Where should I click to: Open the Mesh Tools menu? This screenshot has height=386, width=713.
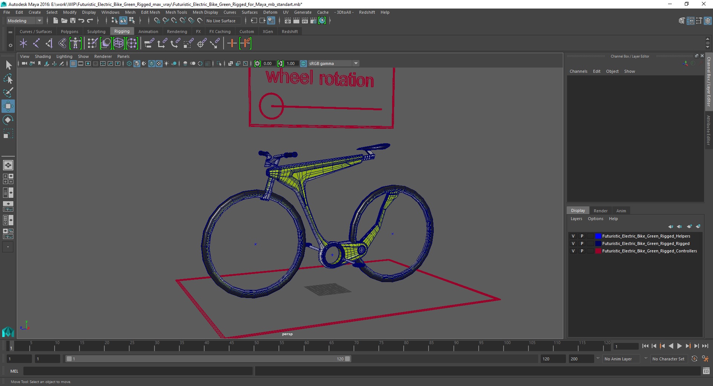click(x=176, y=12)
